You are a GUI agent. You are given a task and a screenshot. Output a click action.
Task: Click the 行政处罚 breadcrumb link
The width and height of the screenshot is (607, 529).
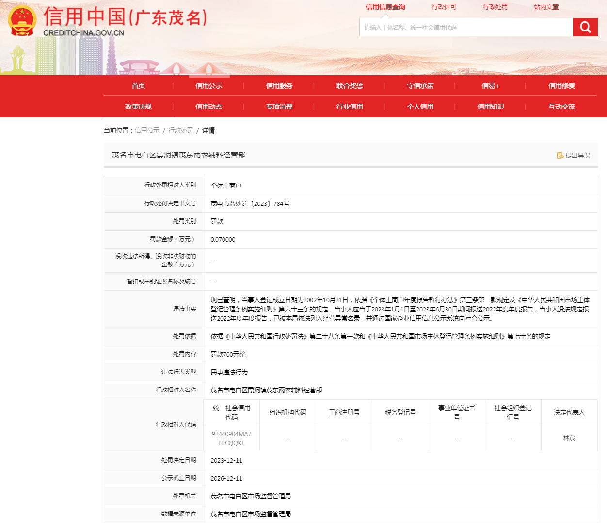point(180,130)
